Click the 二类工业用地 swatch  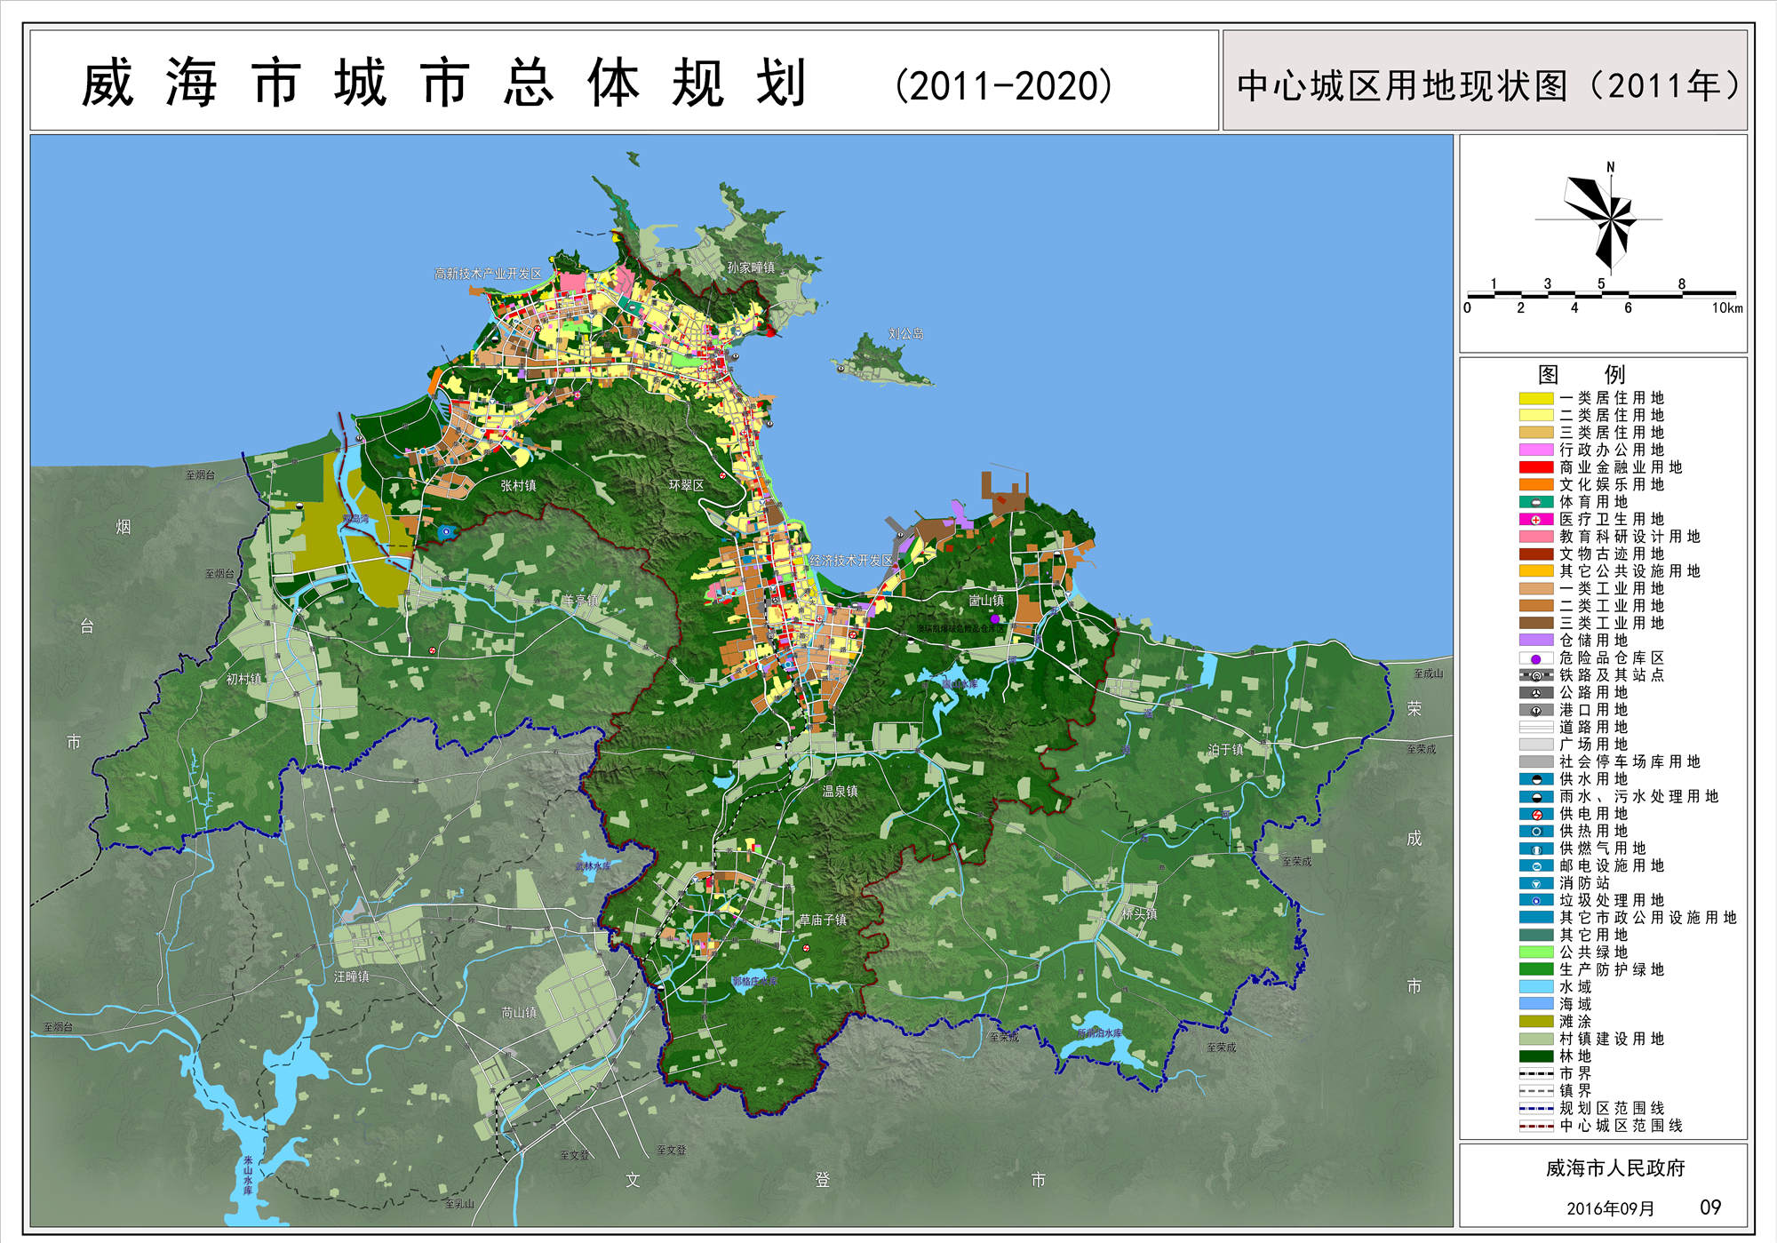point(1535,606)
